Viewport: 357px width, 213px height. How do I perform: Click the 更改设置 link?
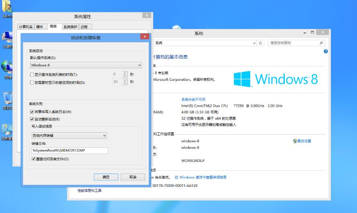tap(304, 141)
